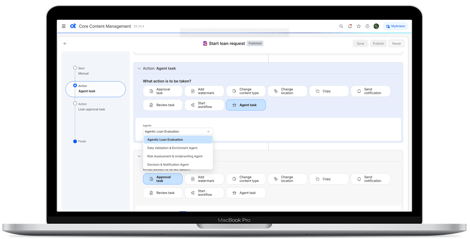
Task: Pick the Start workflow action
Action: (204, 105)
